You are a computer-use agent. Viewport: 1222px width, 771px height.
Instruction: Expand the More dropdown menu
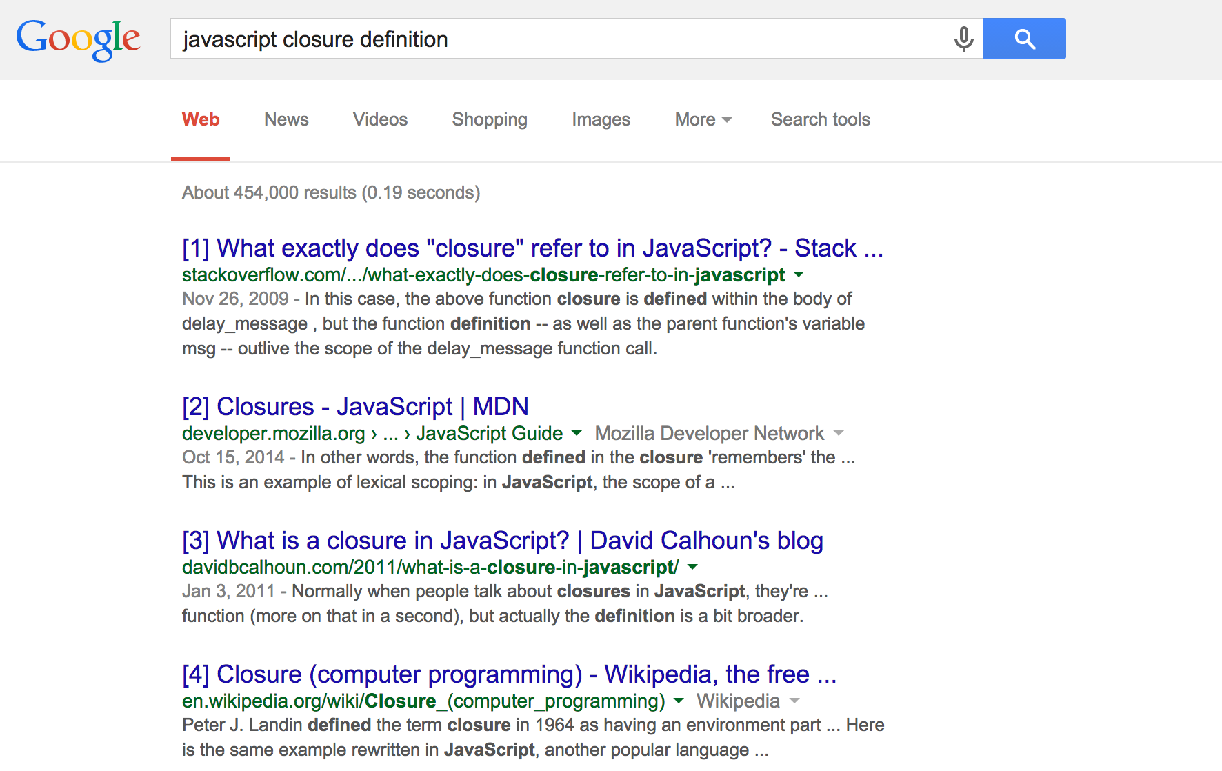(703, 119)
